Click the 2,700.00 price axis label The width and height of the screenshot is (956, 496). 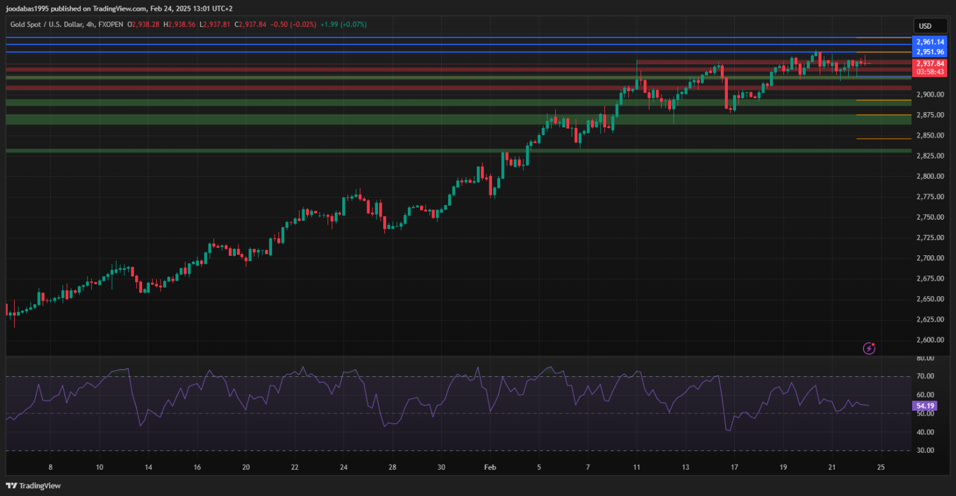(x=929, y=258)
